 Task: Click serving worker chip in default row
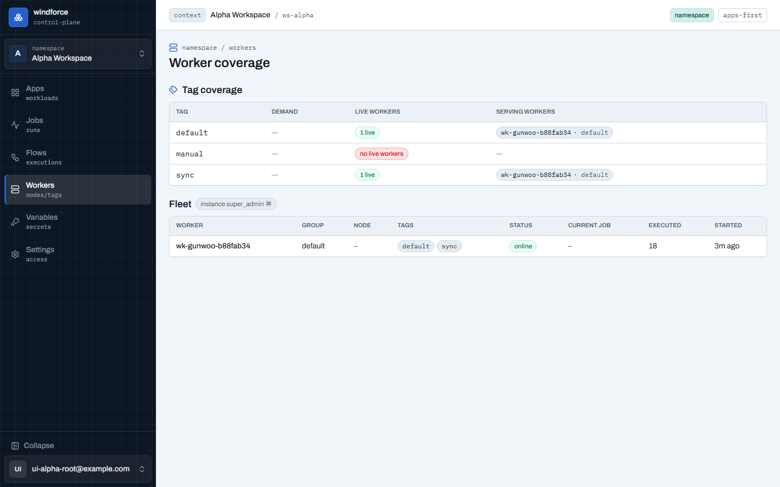[x=554, y=133]
